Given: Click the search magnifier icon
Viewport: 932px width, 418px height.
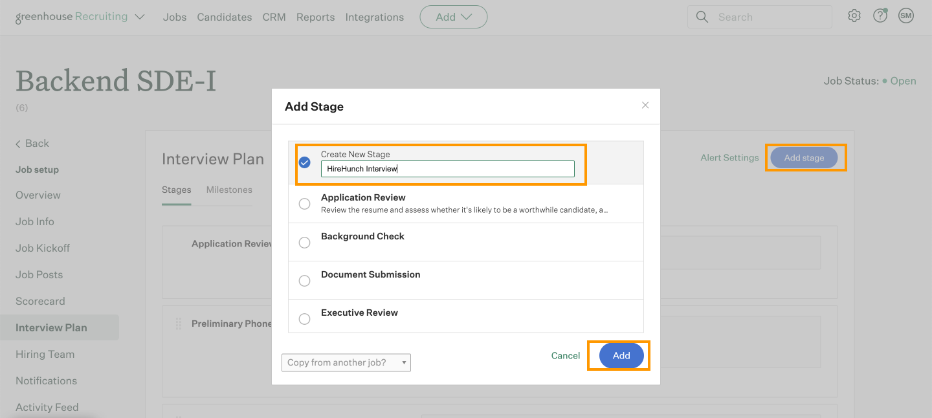Looking at the screenshot, I should pyautogui.click(x=702, y=17).
